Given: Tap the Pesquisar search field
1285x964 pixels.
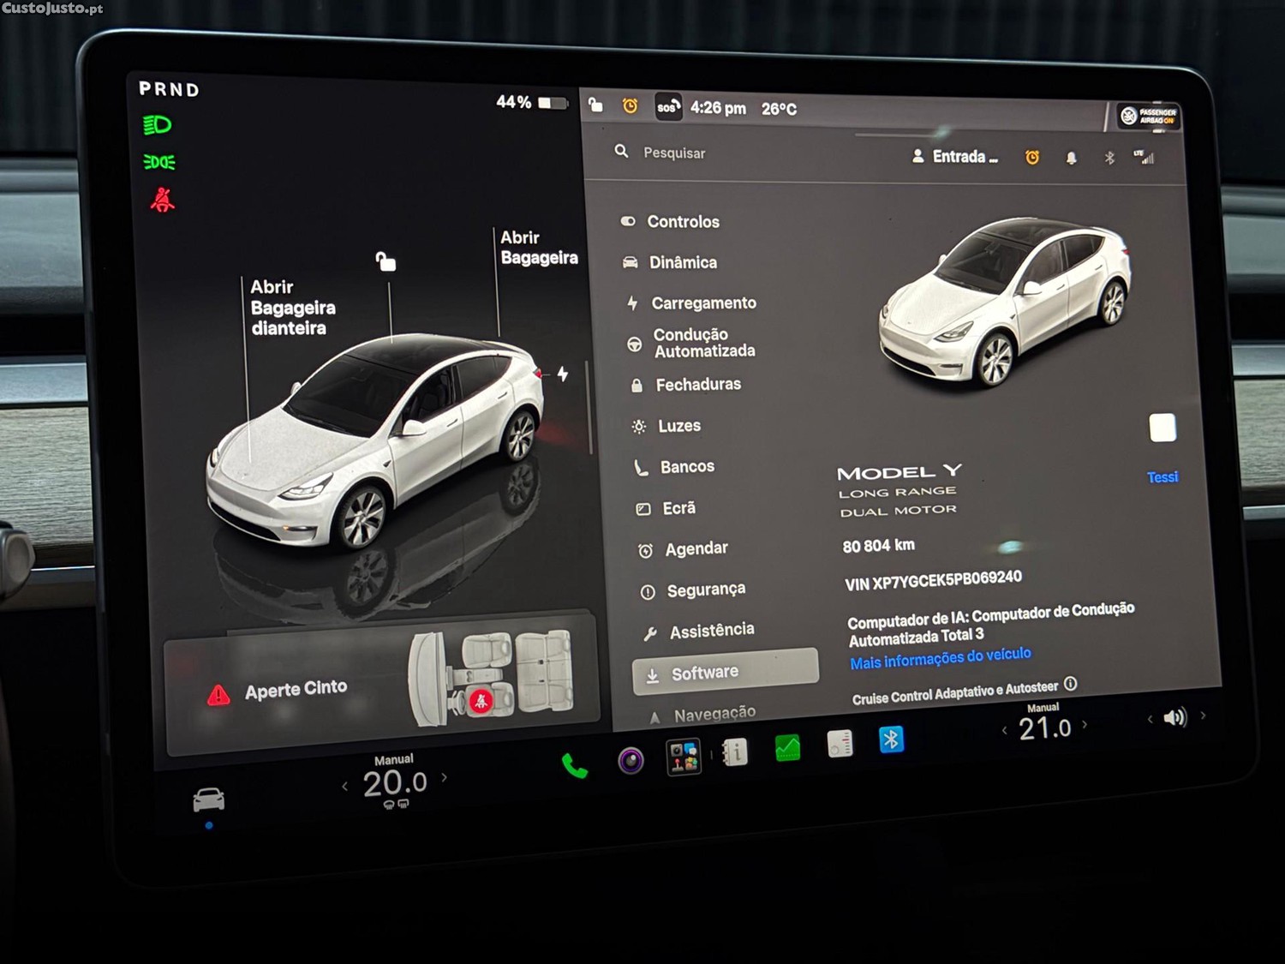Looking at the screenshot, I should click(674, 153).
